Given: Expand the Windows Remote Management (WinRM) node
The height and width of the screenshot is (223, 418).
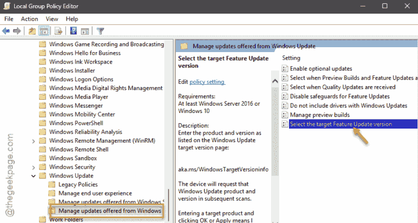Looking at the screenshot, I should point(33,141).
